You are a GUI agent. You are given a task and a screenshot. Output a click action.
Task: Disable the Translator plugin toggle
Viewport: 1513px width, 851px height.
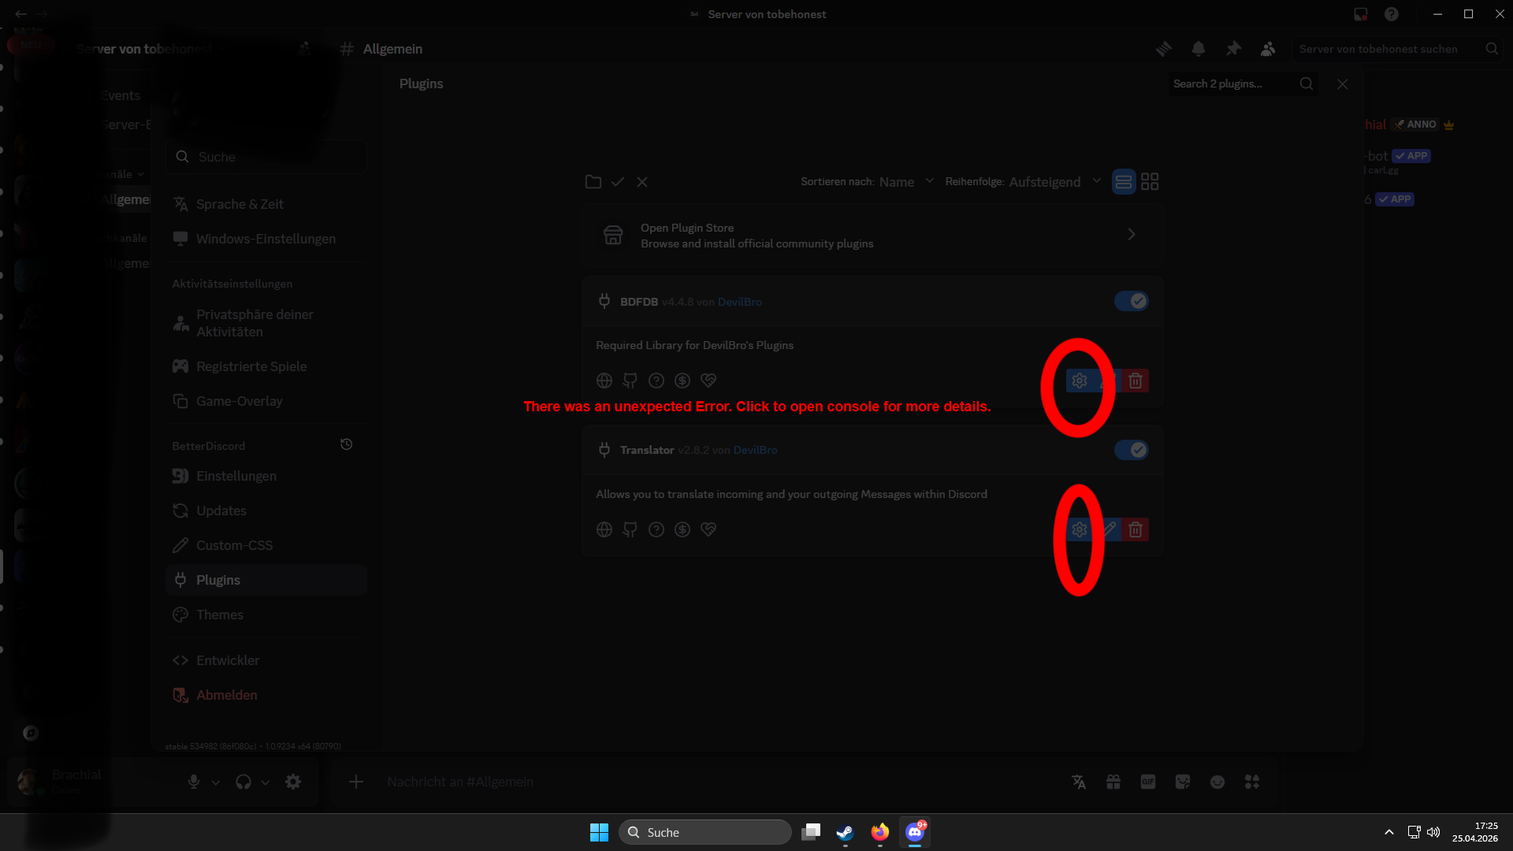pos(1131,450)
